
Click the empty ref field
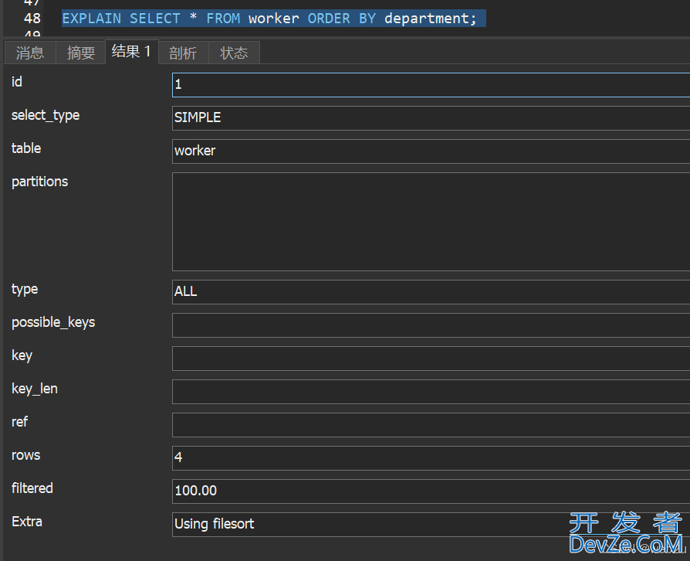[x=431, y=425]
